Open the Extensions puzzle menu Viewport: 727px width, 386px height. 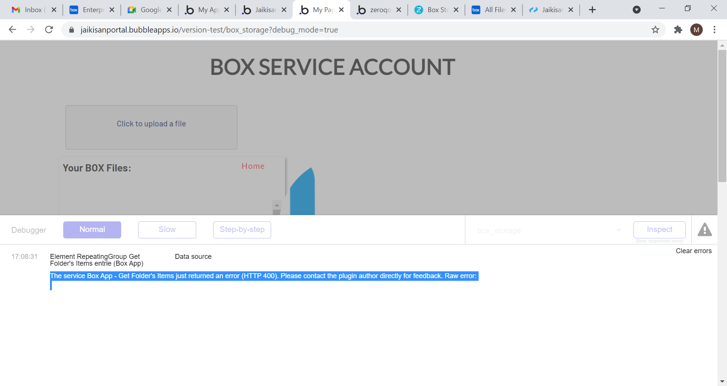point(678,30)
